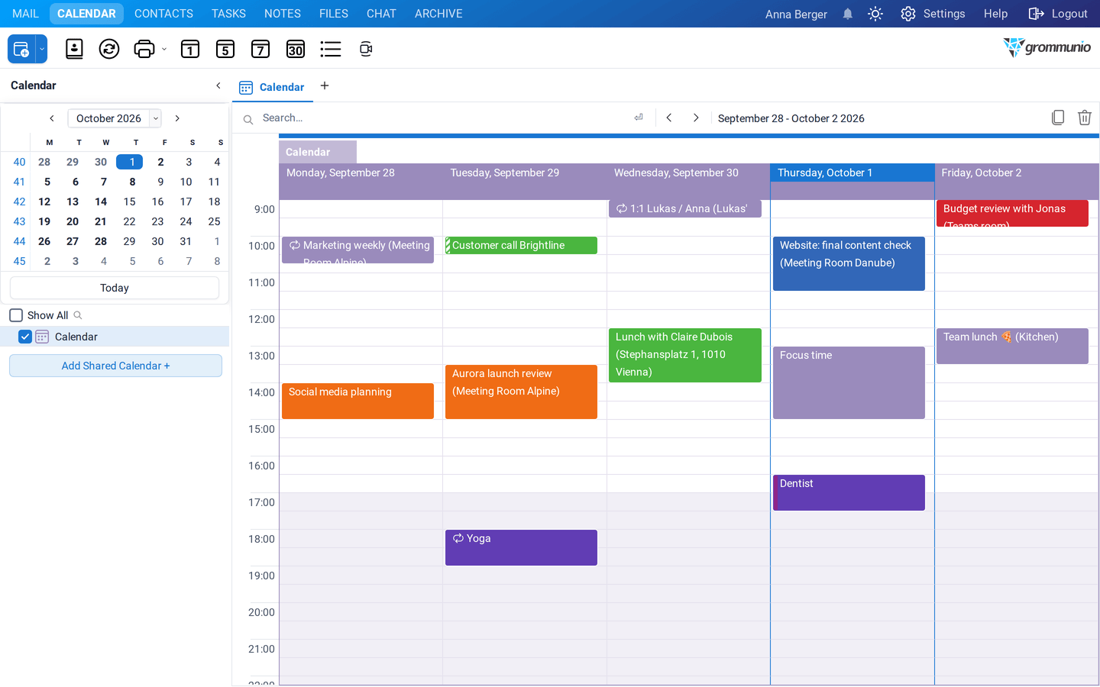Click into the Search field

443,118
